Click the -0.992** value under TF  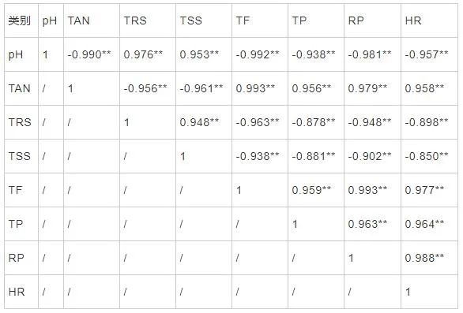point(258,54)
